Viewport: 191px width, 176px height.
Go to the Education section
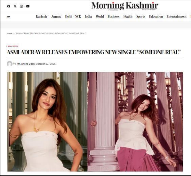click(156, 17)
